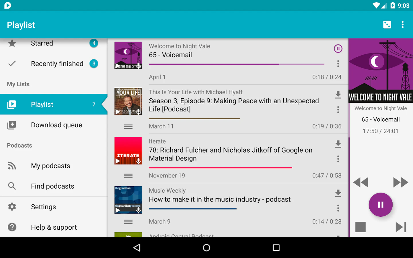Tap the shuffle dice icon in the header
413x258 pixels.
coord(387,25)
